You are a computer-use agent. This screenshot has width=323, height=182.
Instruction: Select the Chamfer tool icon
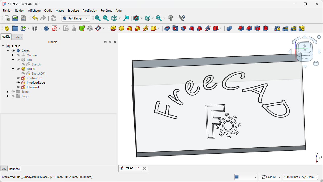(x=249, y=28)
